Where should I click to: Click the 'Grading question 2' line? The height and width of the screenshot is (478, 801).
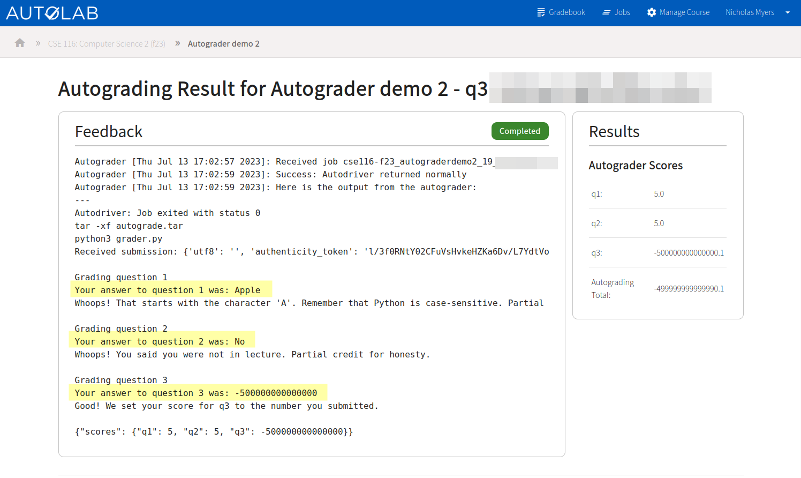tap(121, 328)
